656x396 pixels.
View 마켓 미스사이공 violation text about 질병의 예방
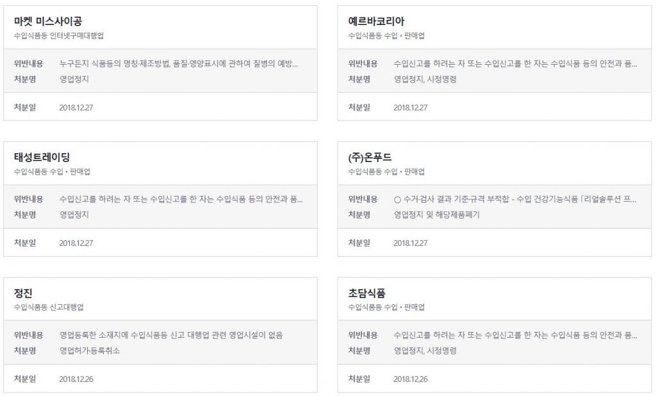(x=179, y=64)
